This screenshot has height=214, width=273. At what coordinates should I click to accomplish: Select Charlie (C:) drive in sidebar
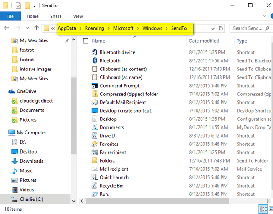(35, 199)
